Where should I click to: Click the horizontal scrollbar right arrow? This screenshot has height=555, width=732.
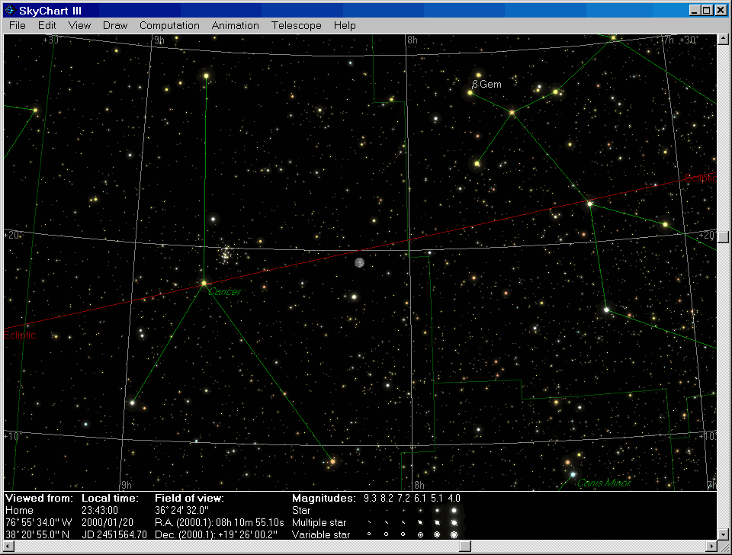pos(711,547)
